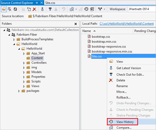Click the Pending Change column header
156x130 pixels.
pyautogui.click(x=145, y=31)
